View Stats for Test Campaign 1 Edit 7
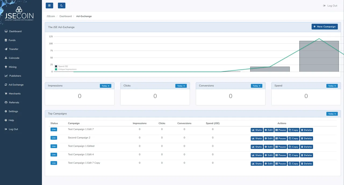The image size is (344, 185). coord(257,130)
